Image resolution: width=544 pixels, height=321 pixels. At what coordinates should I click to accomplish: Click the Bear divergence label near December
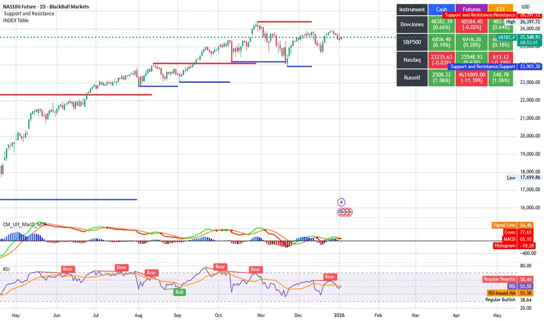pyautogui.click(x=330, y=277)
